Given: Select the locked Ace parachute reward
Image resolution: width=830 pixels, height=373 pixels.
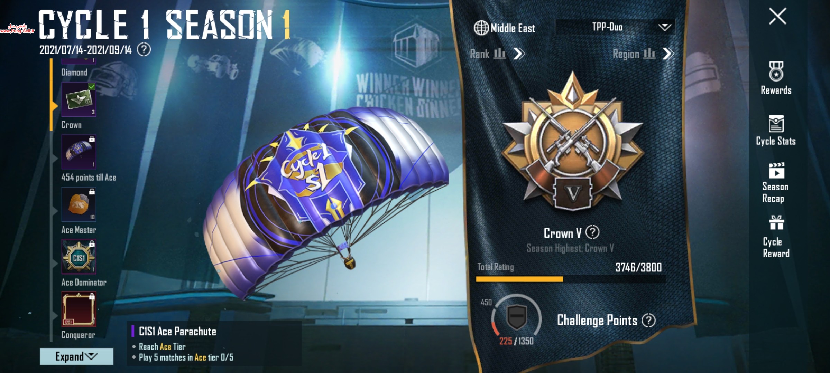Looking at the screenshot, I should pyautogui.click(x=79, y=152).
